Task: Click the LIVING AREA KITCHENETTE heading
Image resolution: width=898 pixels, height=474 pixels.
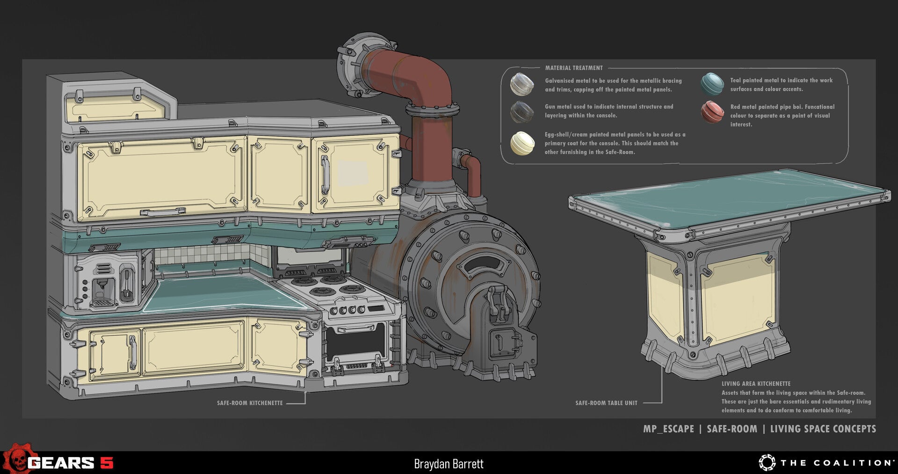Action: click(756, 384)
